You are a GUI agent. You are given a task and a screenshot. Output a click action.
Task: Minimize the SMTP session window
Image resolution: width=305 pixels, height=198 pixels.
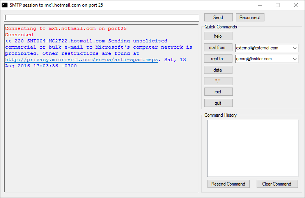[260, 5]
